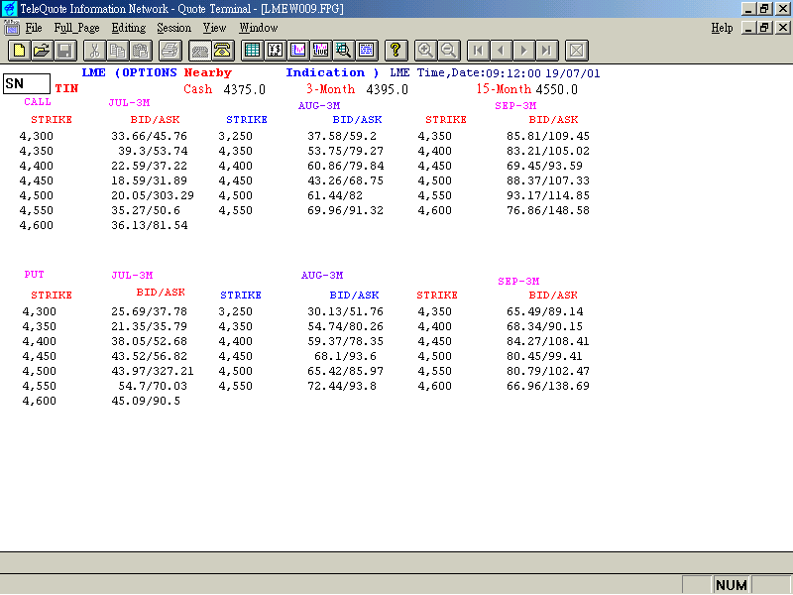The height and width of the screenshot is (595, 793).
Task: Print the quote page
Action: [170, 51]
